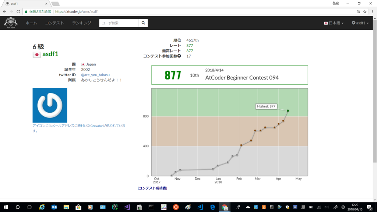Click the user search magnifier button
Viewport: 377px width, 212px height.
tap(143, 23)
